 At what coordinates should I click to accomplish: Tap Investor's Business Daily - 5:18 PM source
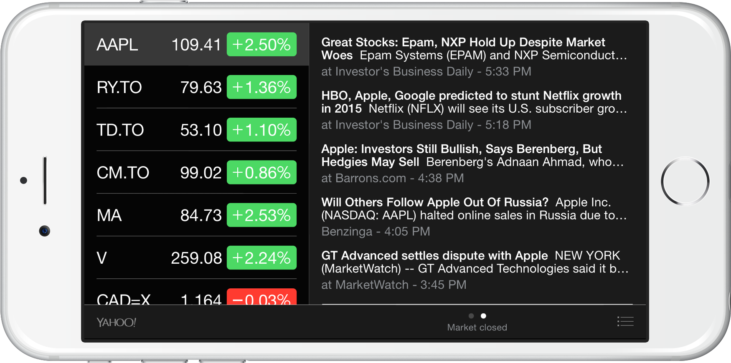(426, 125)
